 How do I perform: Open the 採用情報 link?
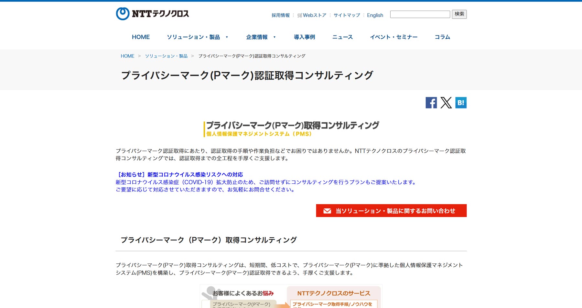[x=281, y=15]
